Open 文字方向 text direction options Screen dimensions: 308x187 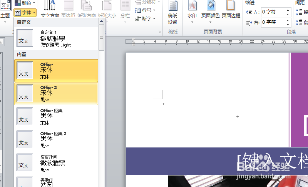[x=50, y=9]
